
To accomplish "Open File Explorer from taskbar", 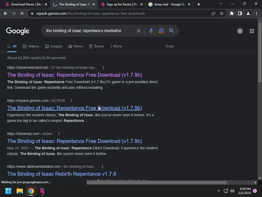I will 19,191.
